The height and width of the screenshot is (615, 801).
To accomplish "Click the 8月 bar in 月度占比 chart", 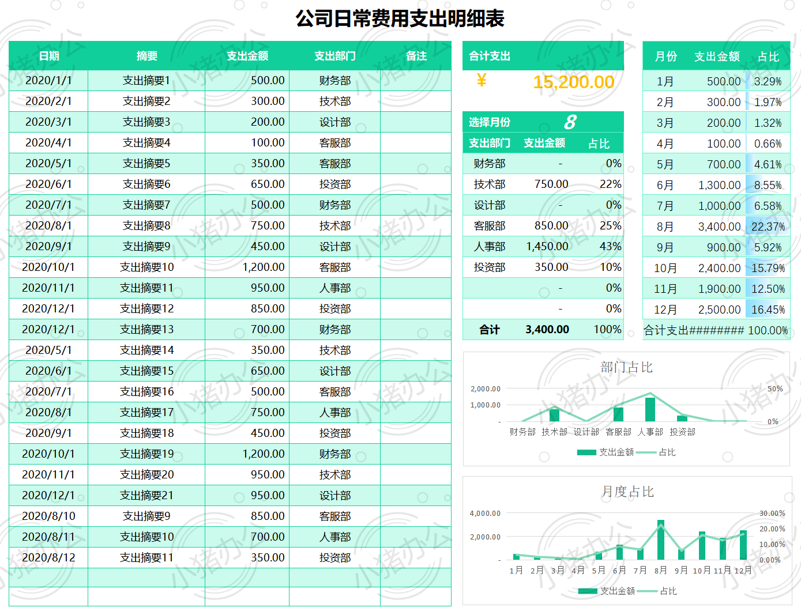I will [661, 539].
